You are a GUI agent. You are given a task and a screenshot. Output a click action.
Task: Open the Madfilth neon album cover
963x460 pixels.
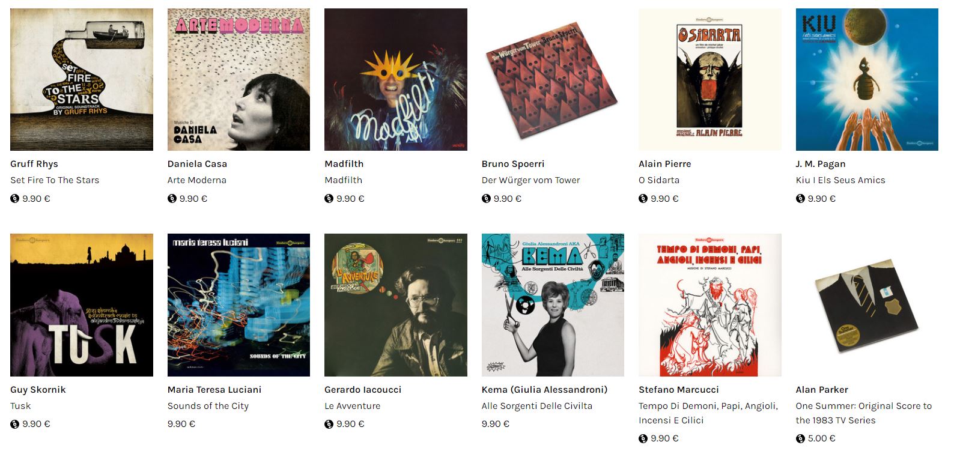click(x=396, y=79)
